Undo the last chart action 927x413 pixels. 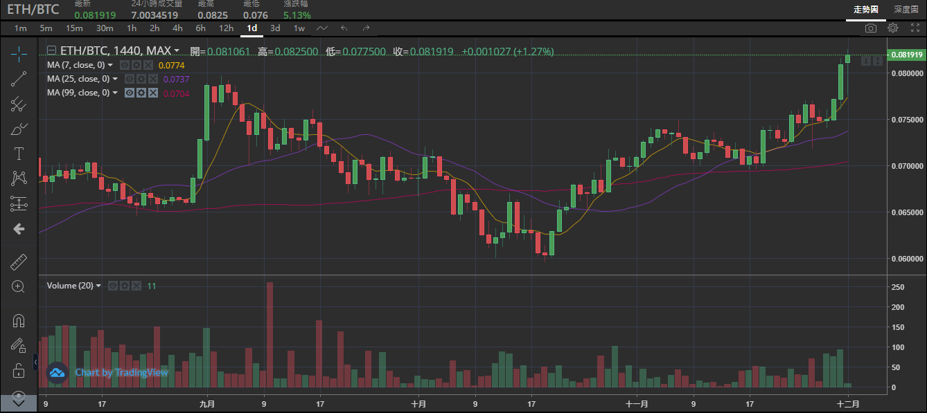coord(344,28)
